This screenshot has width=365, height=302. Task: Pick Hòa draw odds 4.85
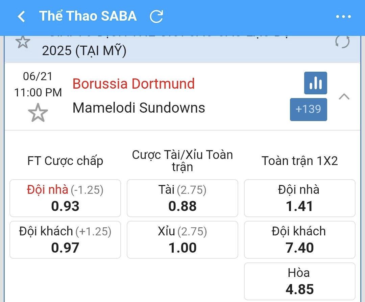coord(299,281)
